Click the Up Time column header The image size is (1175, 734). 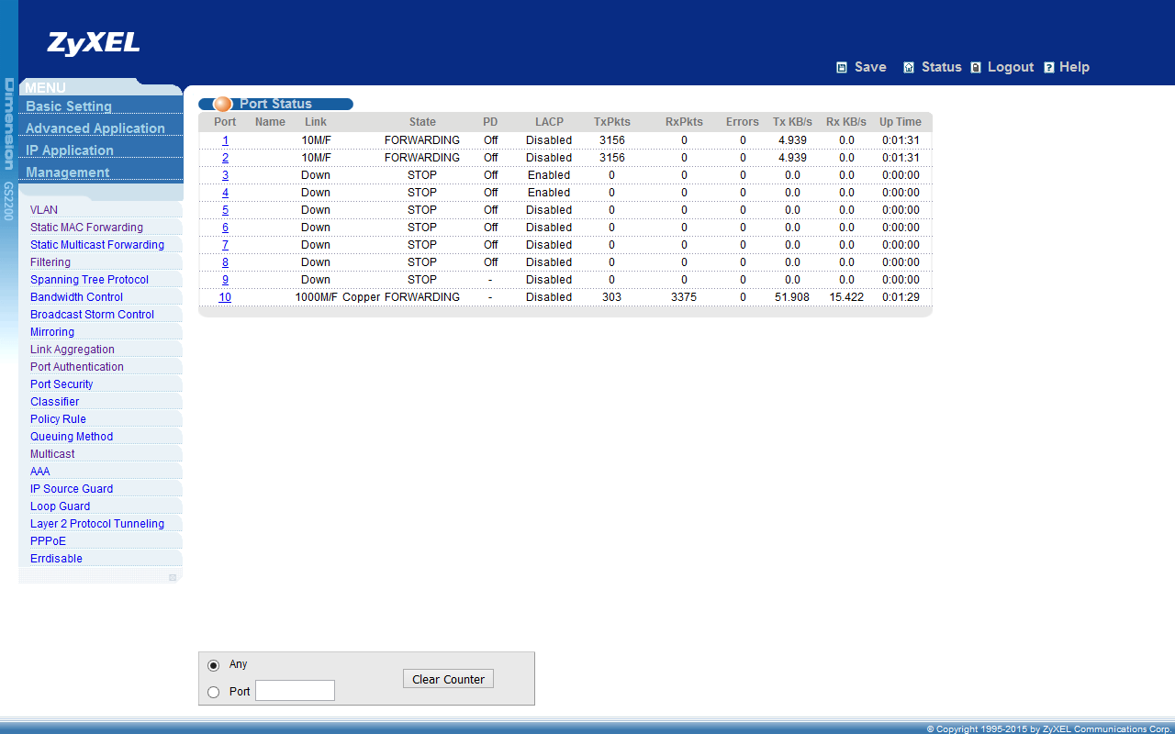point(901,122)
